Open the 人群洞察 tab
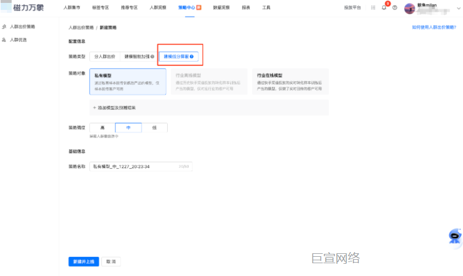The width and height of the screenshot is (463, 276). coord(158,8)
